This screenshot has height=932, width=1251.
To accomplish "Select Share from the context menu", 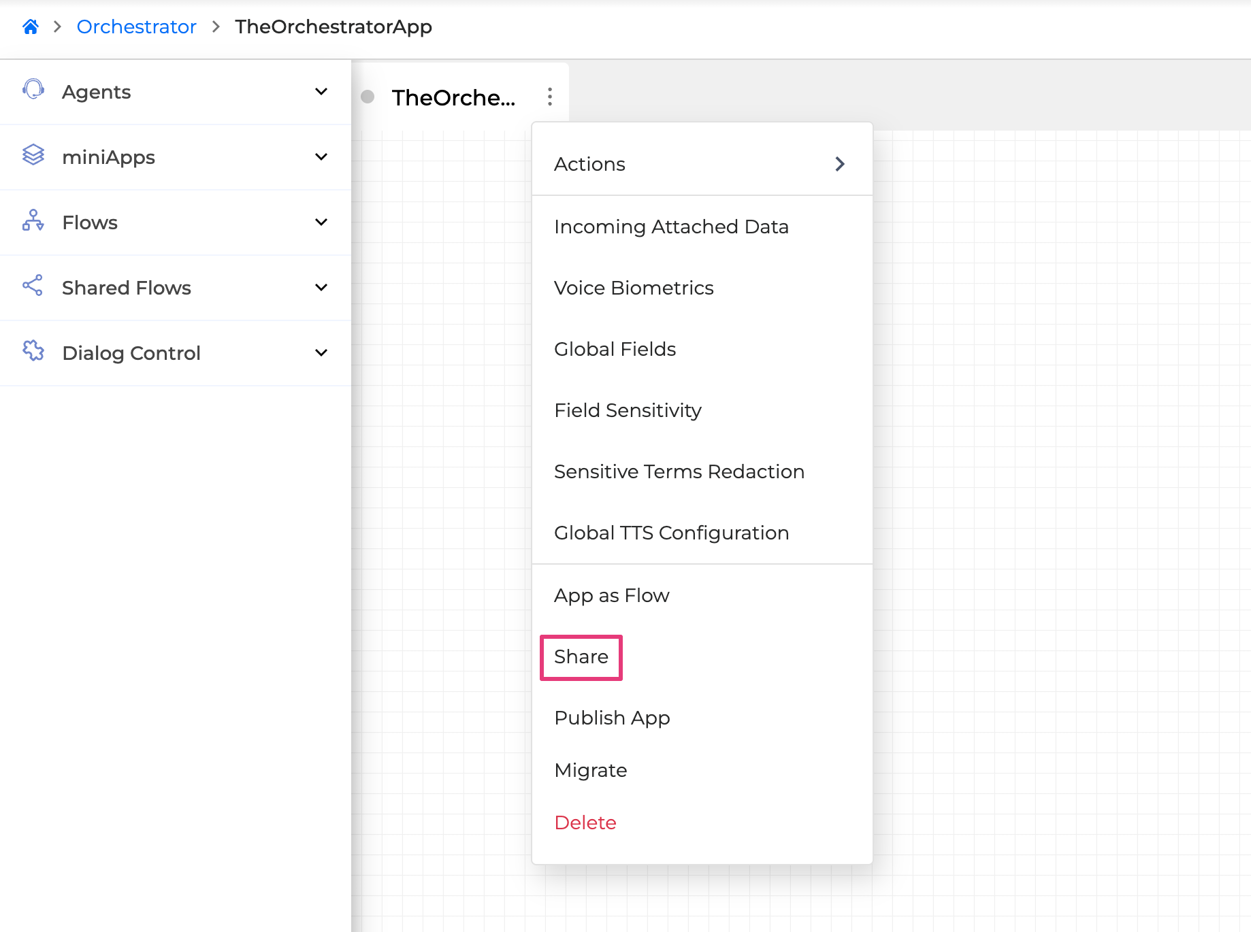I will tap(581, 657).
